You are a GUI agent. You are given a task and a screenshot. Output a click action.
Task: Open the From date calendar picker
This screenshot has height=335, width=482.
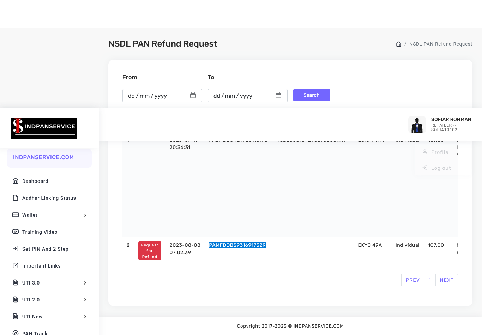click(x=193, y=96)
